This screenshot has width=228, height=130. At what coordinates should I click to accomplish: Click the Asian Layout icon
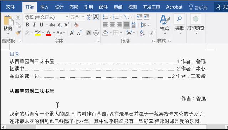point(129,33)
